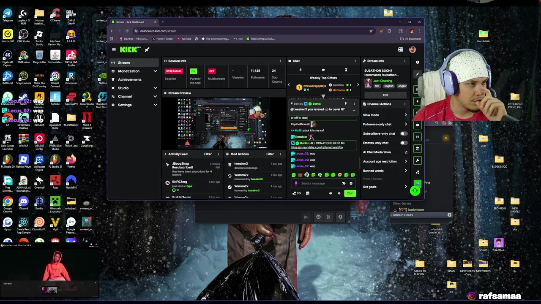Open the profile avatar in the Kick header
Screen dimensions: 541x304
pyautogui.click(x=412, y=50)
